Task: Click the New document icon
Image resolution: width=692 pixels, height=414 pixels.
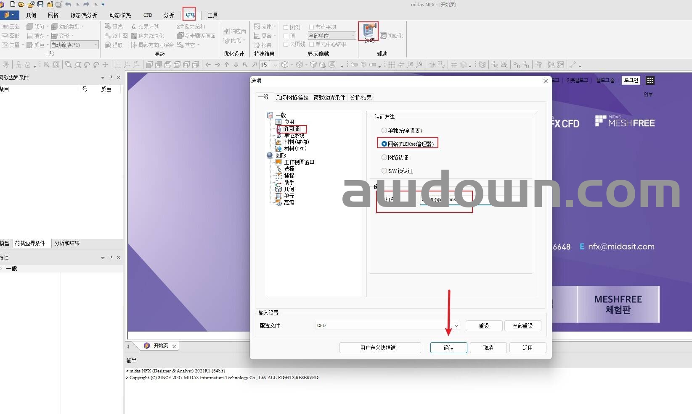Action: click(x=13, y=4)
